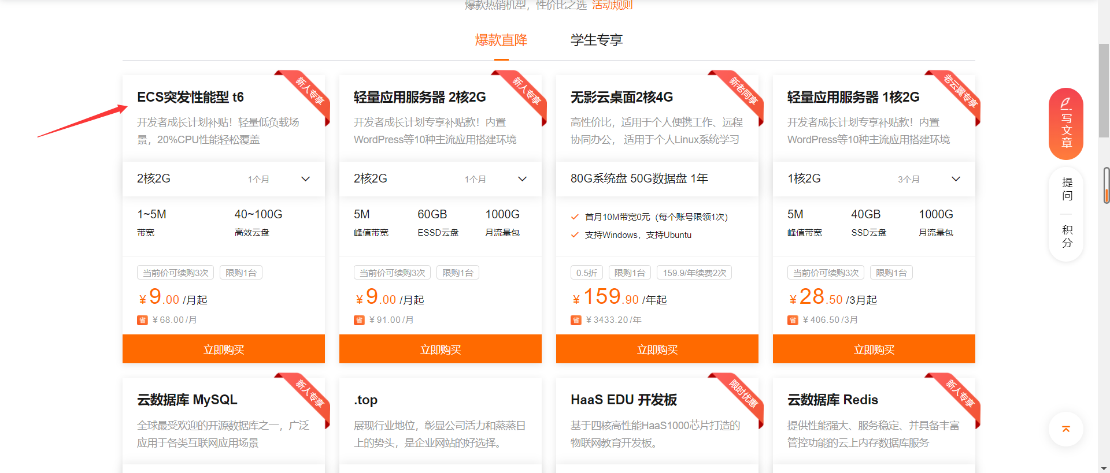Click the coupon icon beside ¥3433.20/年

576,320
